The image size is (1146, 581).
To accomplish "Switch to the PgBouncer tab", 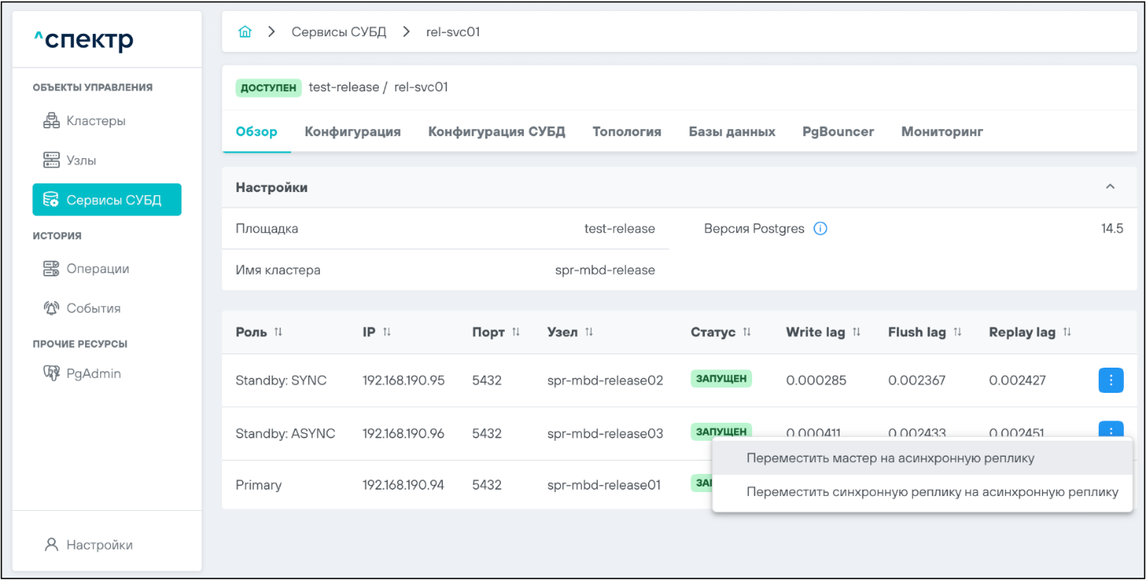I will click(x=838, y=131).
